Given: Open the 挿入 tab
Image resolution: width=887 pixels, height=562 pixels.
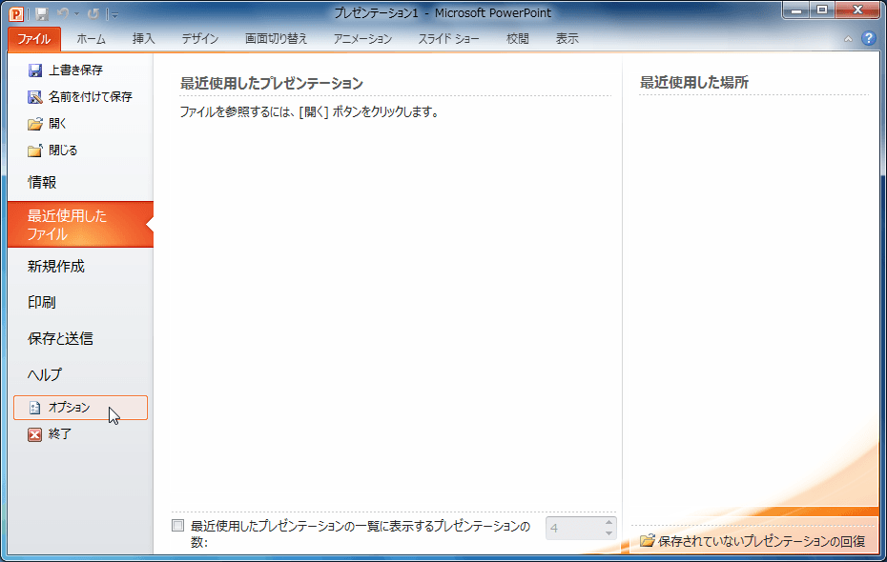Looking at the screenshot, I should click(144, 39).
